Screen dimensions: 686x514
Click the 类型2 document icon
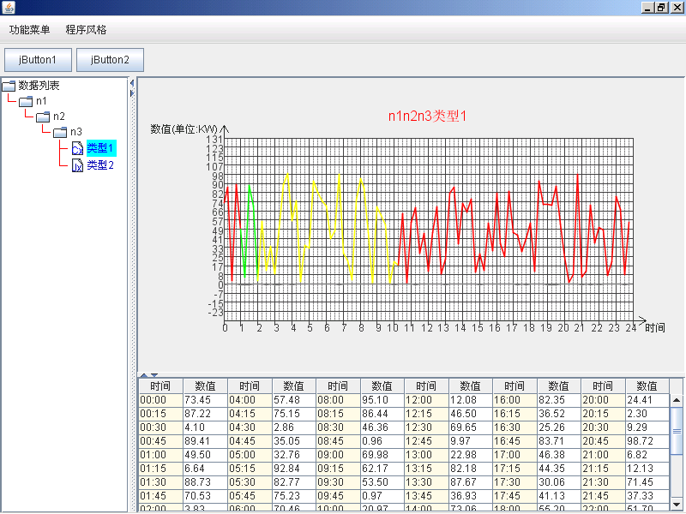click(75, 164)
